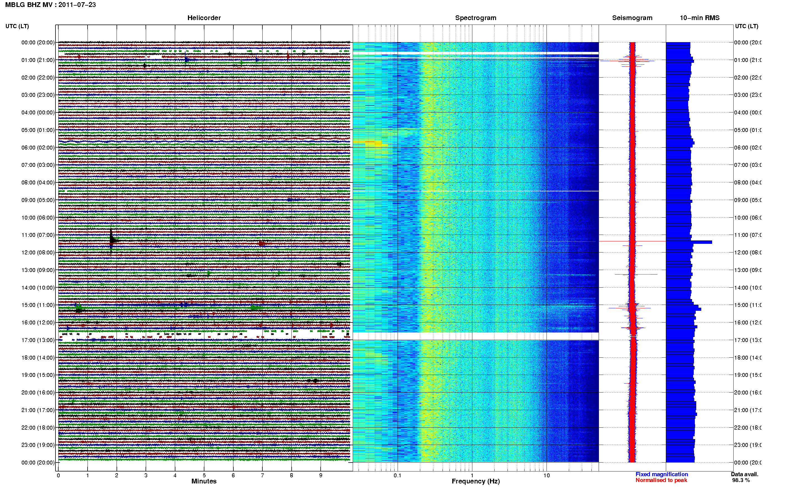The width and height of the screenshot is (793, 496).
Task: Click the '11:00 (07:00)' left time label
Action: click(38, 235)
